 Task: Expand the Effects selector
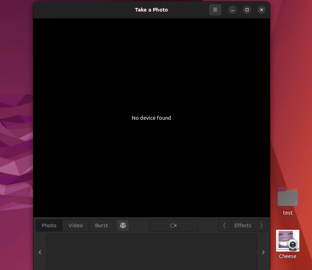[x=242, y=225]
